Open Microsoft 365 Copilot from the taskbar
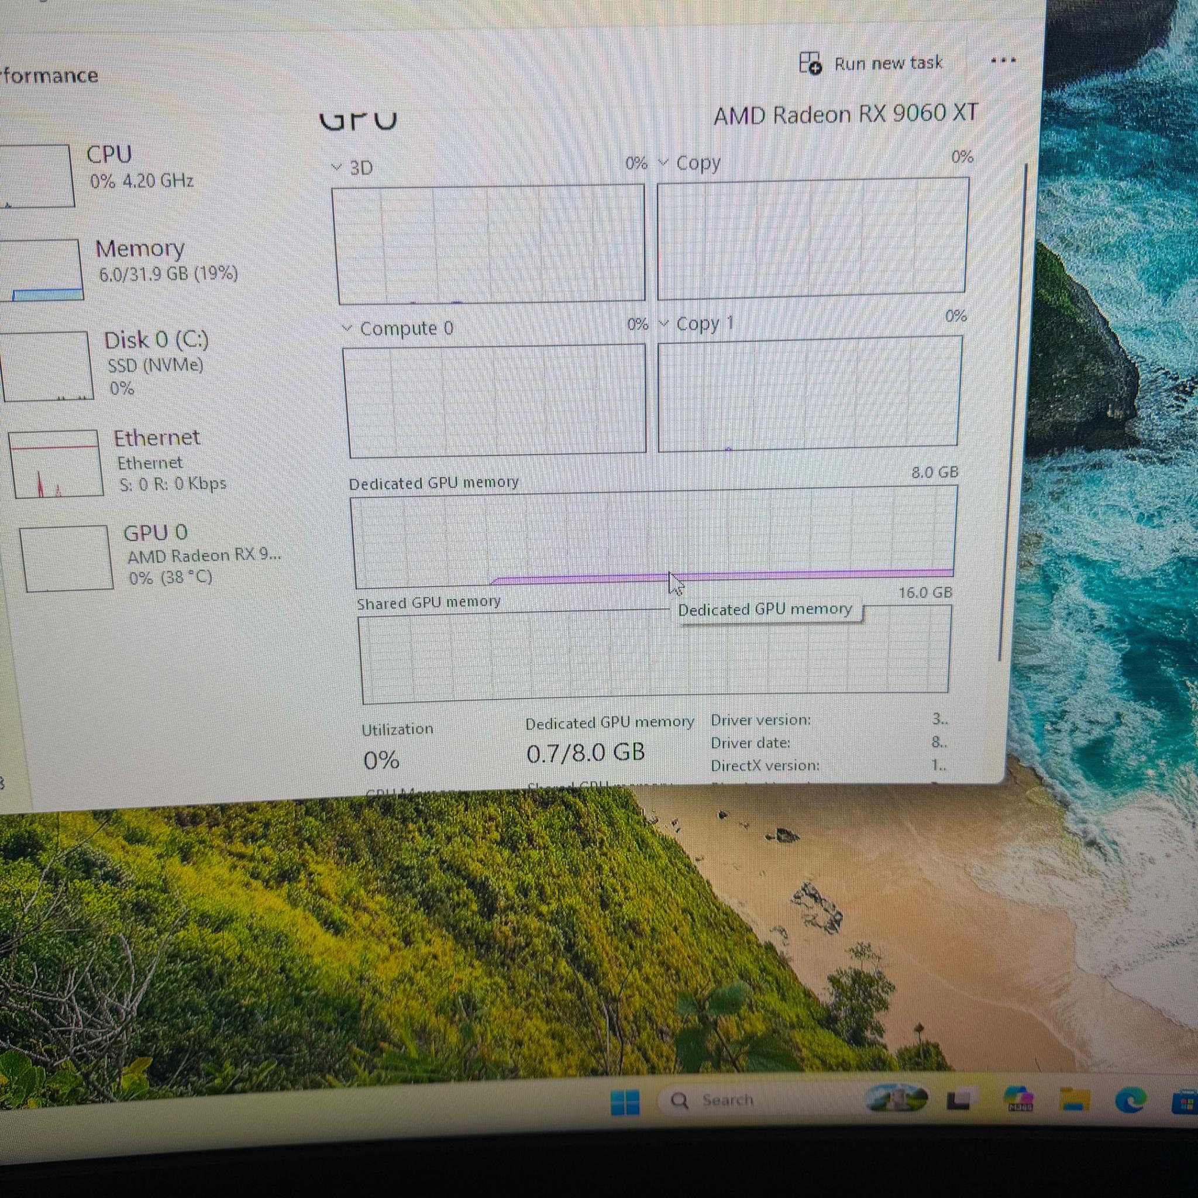The width and height of the screenshot is (1198, 1198). pyautogui.click(x=1018, y=1100)
